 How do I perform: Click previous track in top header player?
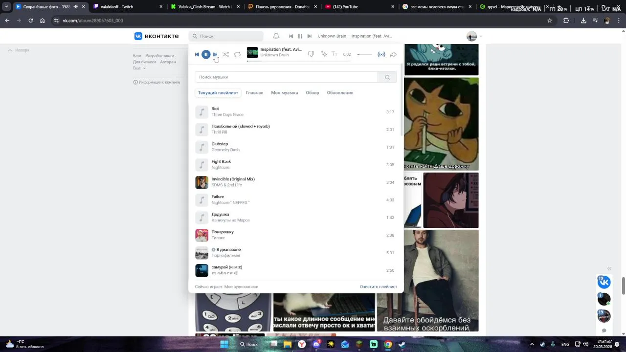tap(291, 36)
